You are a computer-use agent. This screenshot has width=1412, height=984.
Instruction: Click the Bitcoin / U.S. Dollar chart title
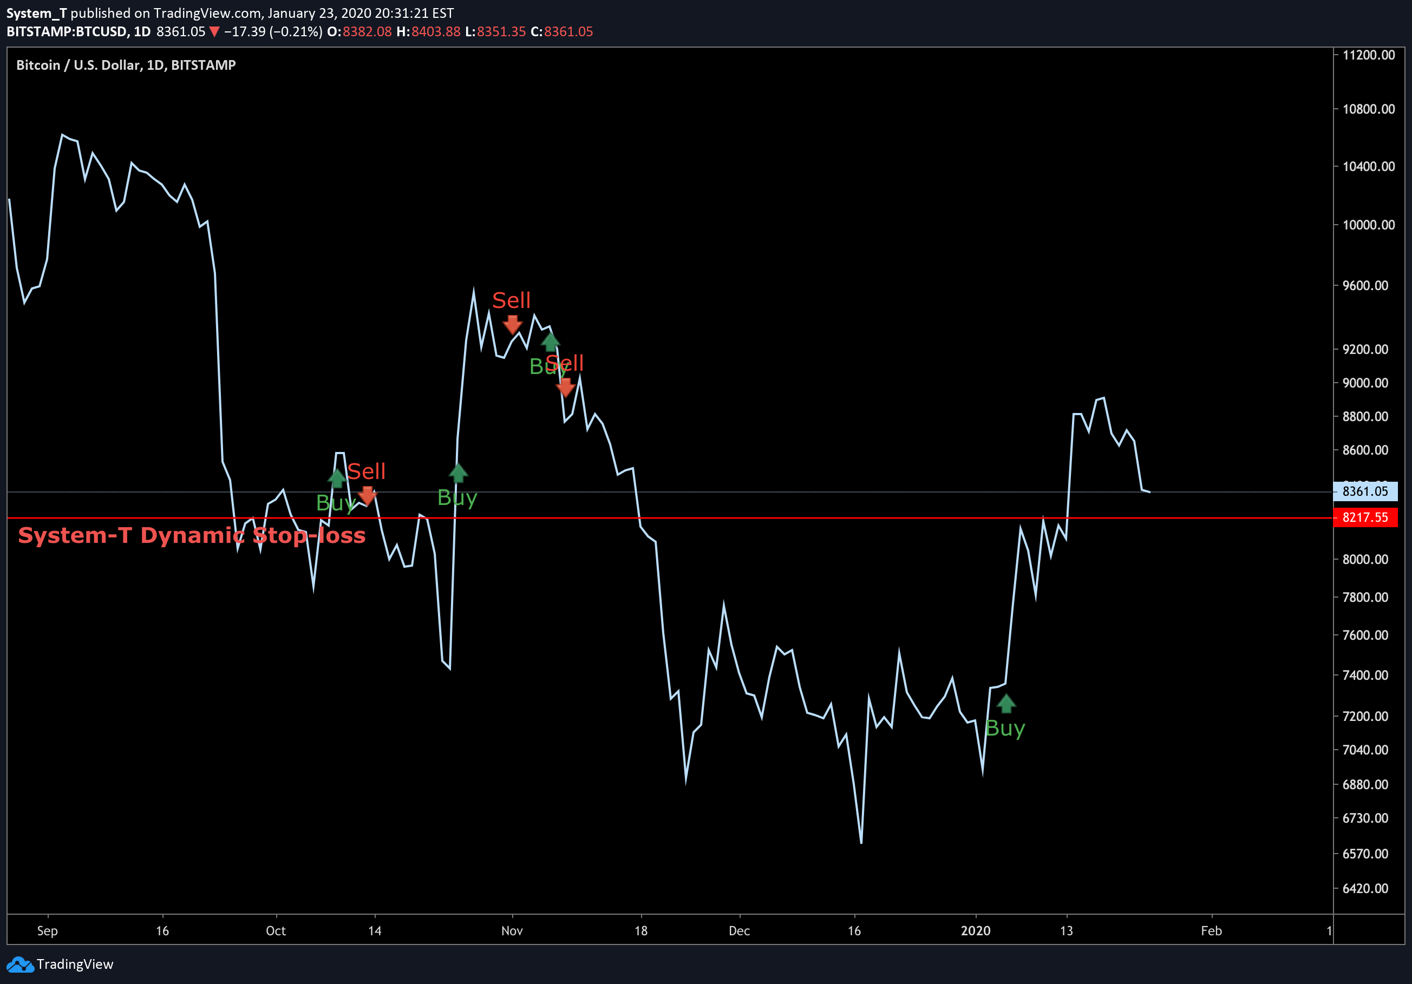pos(126,65)
